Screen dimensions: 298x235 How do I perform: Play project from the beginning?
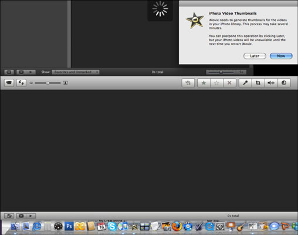[x=31, y=72]
